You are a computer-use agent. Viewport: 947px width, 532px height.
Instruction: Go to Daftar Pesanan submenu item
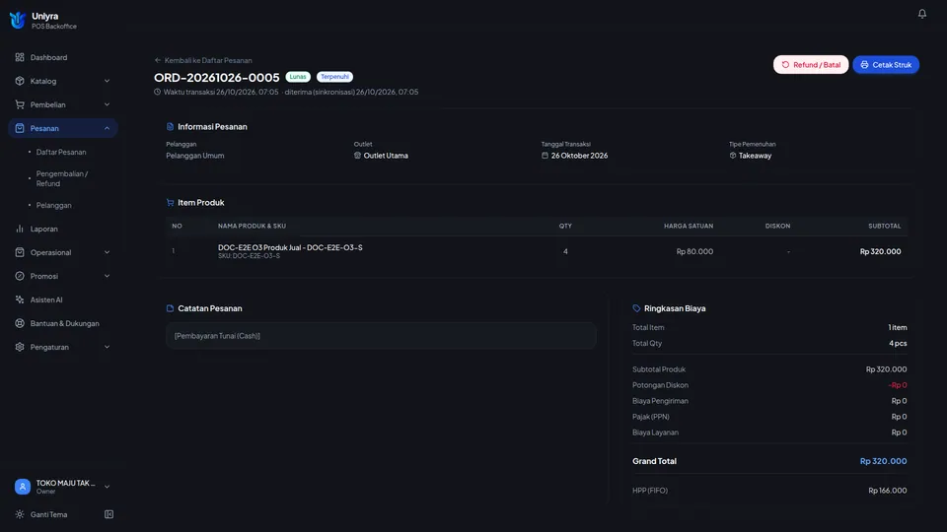(61, 152)
